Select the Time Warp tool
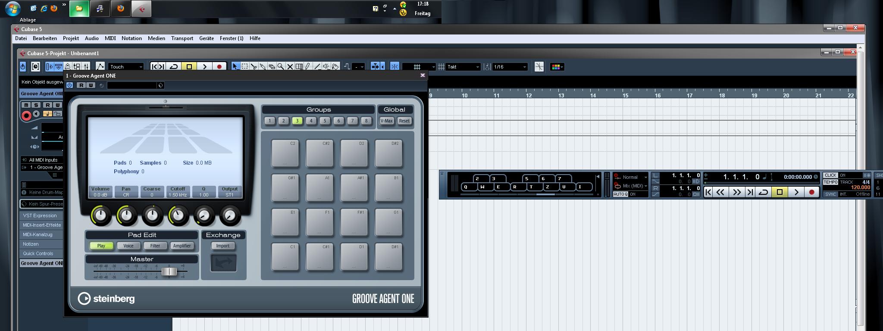The height and width of the screenshot is (331, 883). [x=299, y=66]
